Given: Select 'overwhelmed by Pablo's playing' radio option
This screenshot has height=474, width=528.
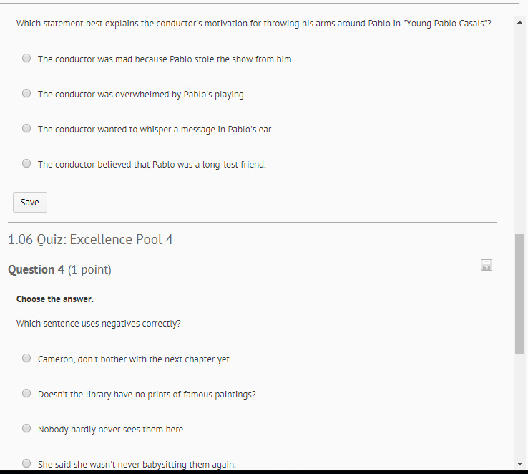Looking at the screenshot, I should pyautogui.click(x=26, y=94).
